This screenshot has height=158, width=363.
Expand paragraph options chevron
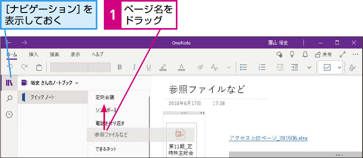click(309, 67)
